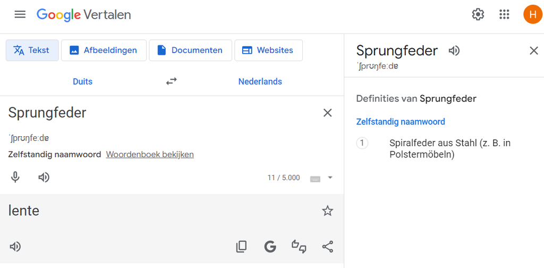Swap source and target languages
Image resolution: width=544 pixels, height=268 pixels.
pyautogui.click(x=171, y=81)
